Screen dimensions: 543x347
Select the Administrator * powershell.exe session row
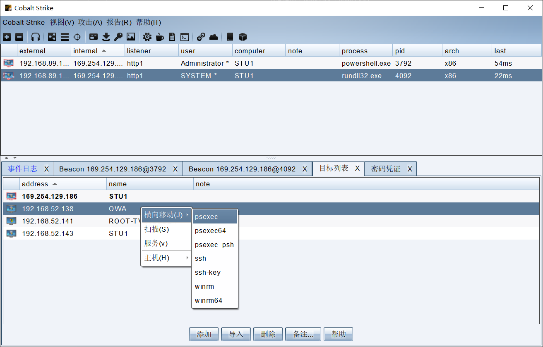(x=271, y=63)
